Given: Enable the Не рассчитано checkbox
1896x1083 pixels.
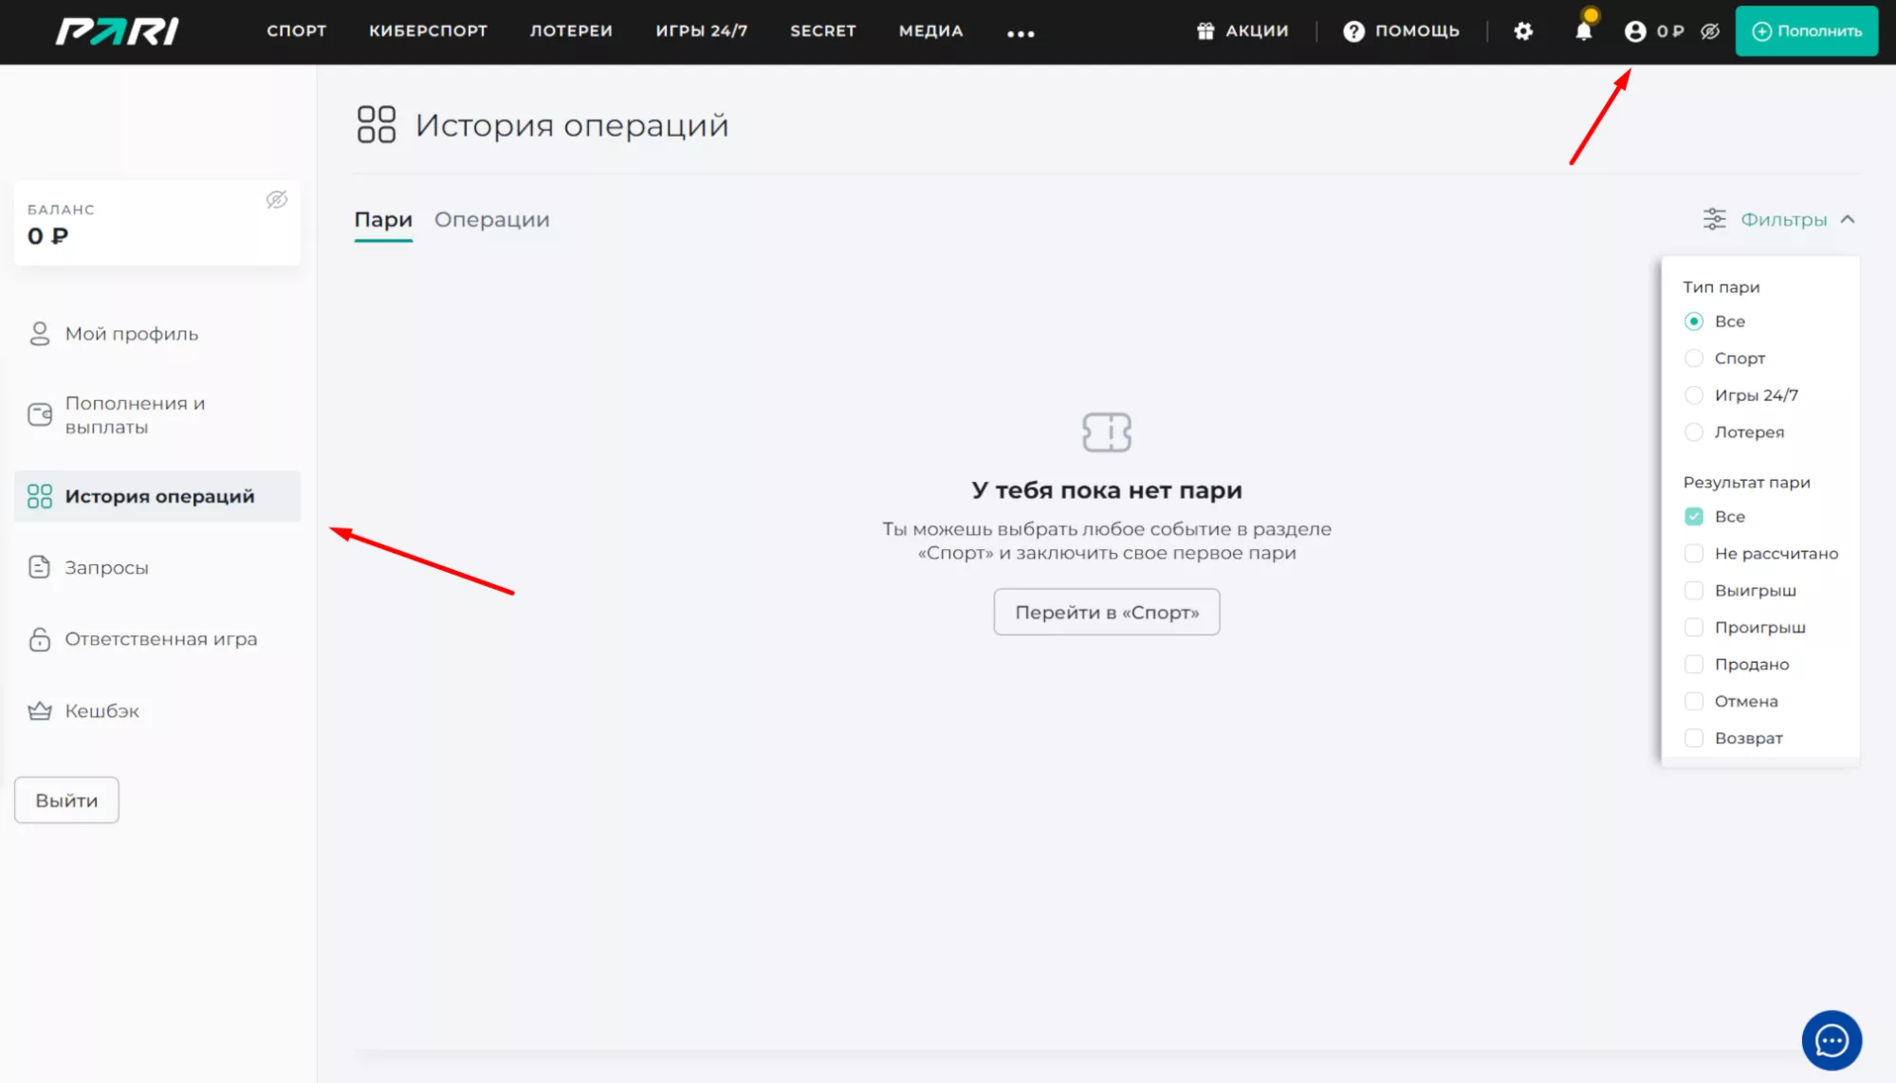Looking at the screenshot, I should (1693, 553).
